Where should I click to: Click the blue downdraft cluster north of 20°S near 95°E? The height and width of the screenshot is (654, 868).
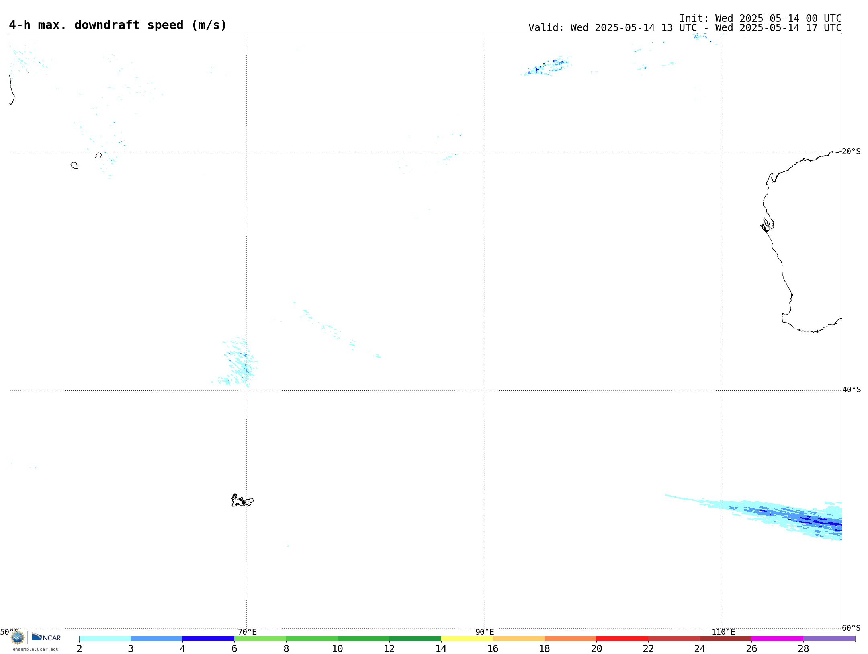click(x=547, y=67)
